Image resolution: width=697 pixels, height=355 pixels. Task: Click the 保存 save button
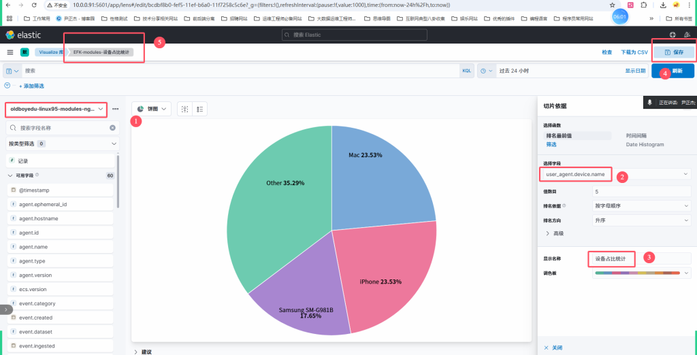point(673,52)
